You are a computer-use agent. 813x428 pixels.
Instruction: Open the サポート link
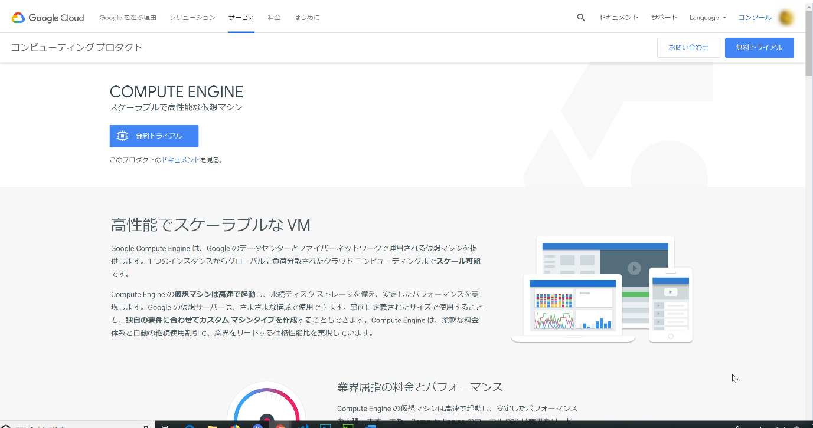pyautogui.click(x=664, y=18)
